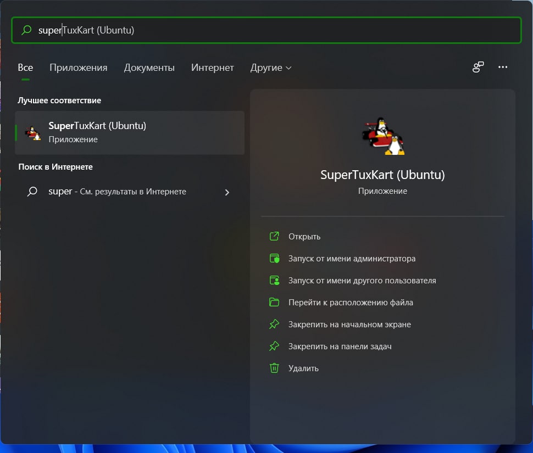
Task: Click the Поиск в Интернете heading
Action: [55, 167]
